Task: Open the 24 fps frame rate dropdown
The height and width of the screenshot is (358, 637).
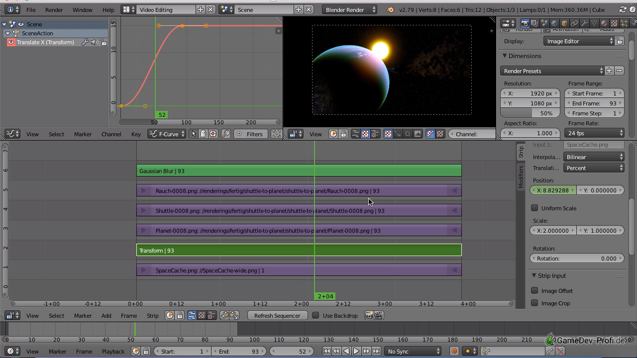Action: 594,133
